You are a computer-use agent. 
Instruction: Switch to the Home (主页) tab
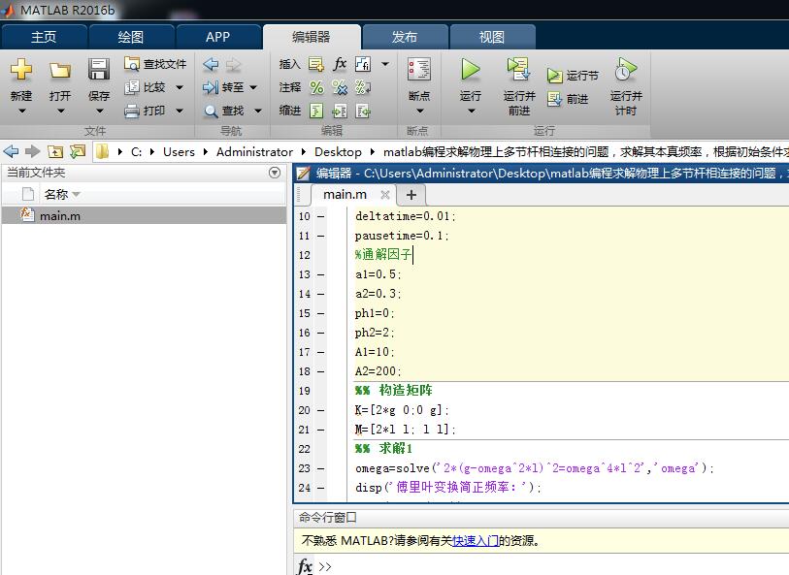pos(44,37)
